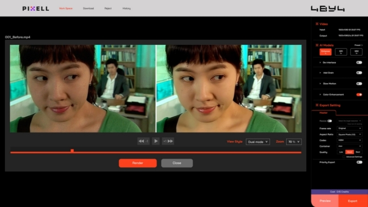Select the SR1 AI model
This screenshot has width=368, height=207.
tap(341, 52)
